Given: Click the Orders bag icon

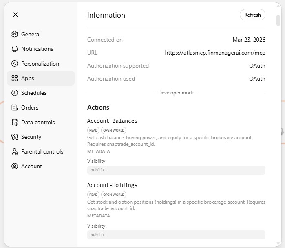Looking at the screenshot, I should (x=15, y=108).
